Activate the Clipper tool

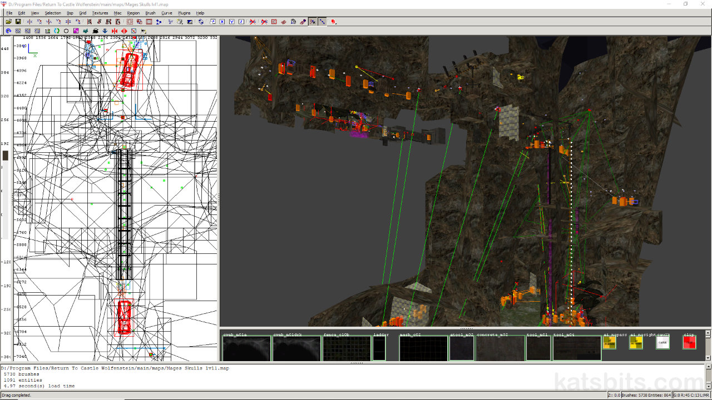point(159,22)
